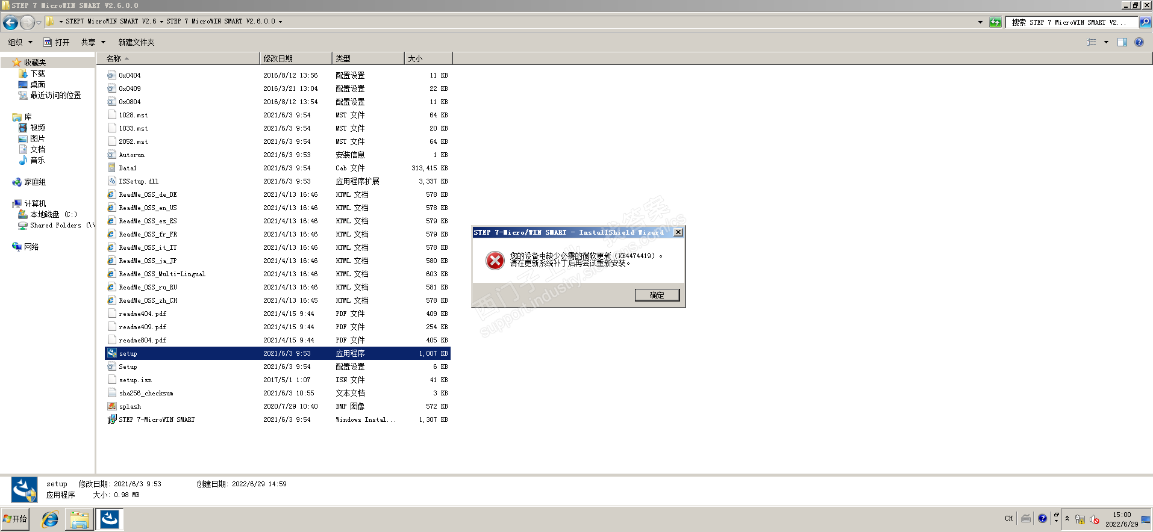Click the Start button
This screenshot has height=532, width=1153.
click(16, 519)
